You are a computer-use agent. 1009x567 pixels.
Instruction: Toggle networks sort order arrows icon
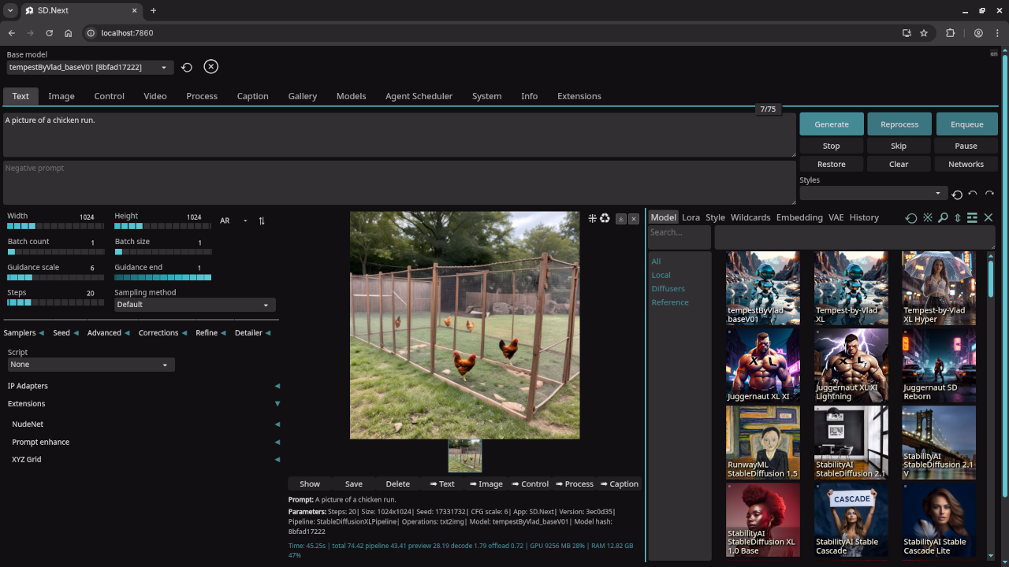pyautogui.click(x=958, y=218)
